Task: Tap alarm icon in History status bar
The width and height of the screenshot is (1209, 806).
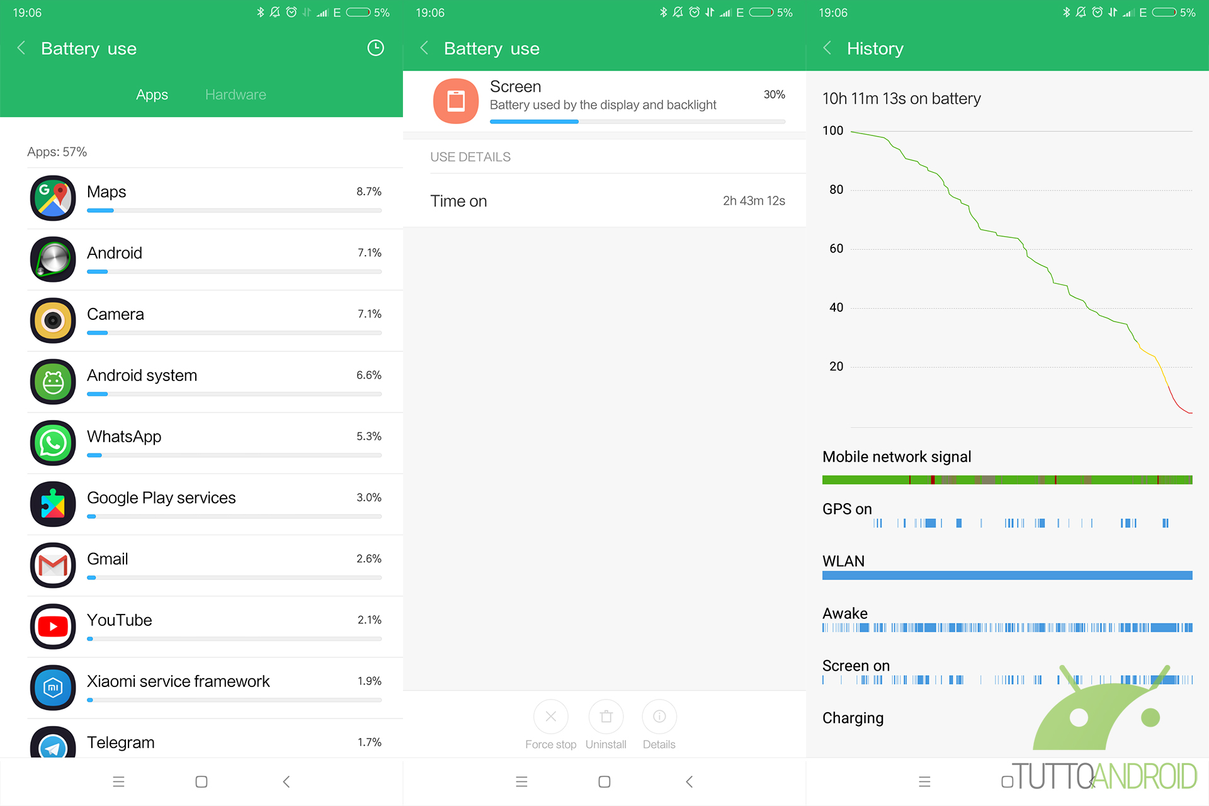Action: click(x=1098, y=12)
